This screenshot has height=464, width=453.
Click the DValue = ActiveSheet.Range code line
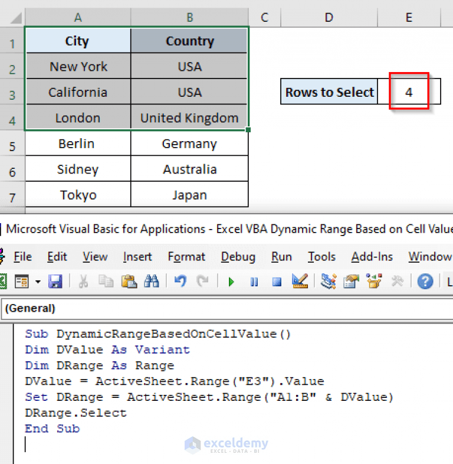175,381
